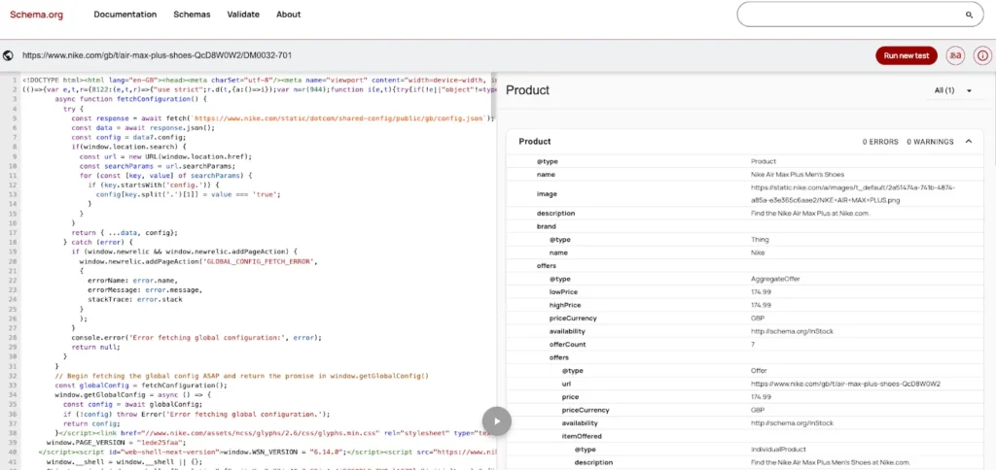The image size is (996, 470).
Task: Click the description value Find the Nike Air Max Plus
Action: tap(810, 214)
